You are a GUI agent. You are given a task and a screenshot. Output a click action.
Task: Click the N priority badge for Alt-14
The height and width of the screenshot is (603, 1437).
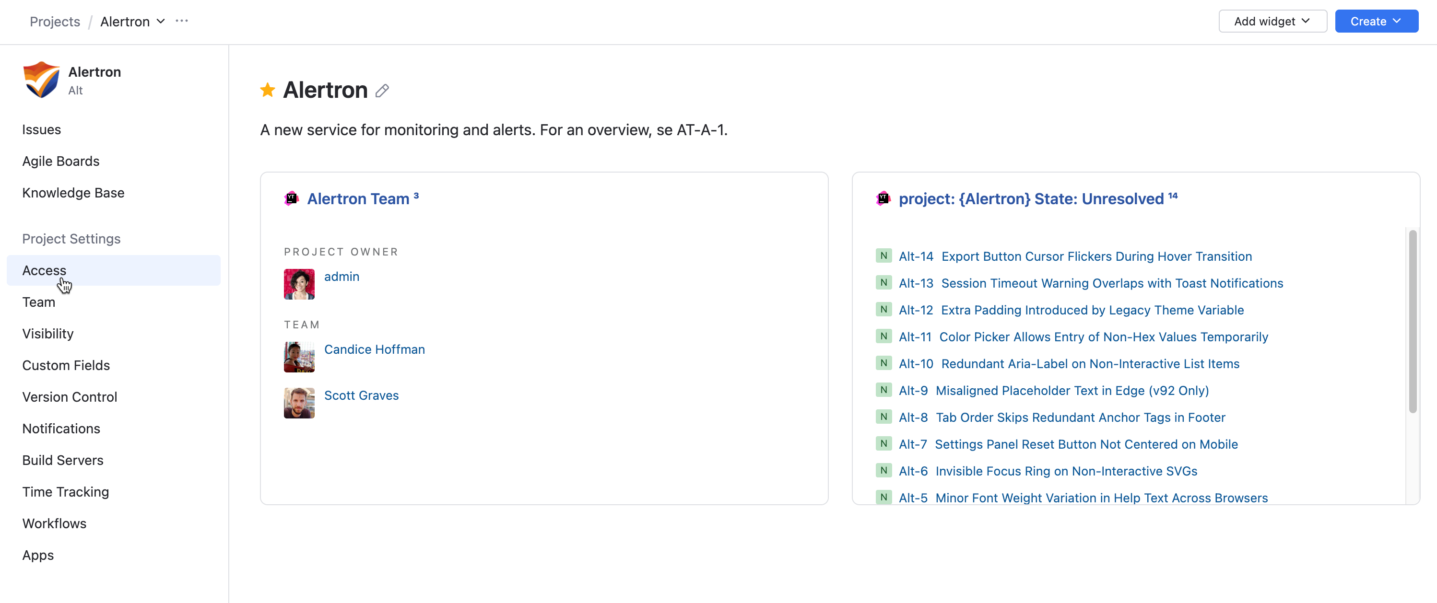point(883,256)
